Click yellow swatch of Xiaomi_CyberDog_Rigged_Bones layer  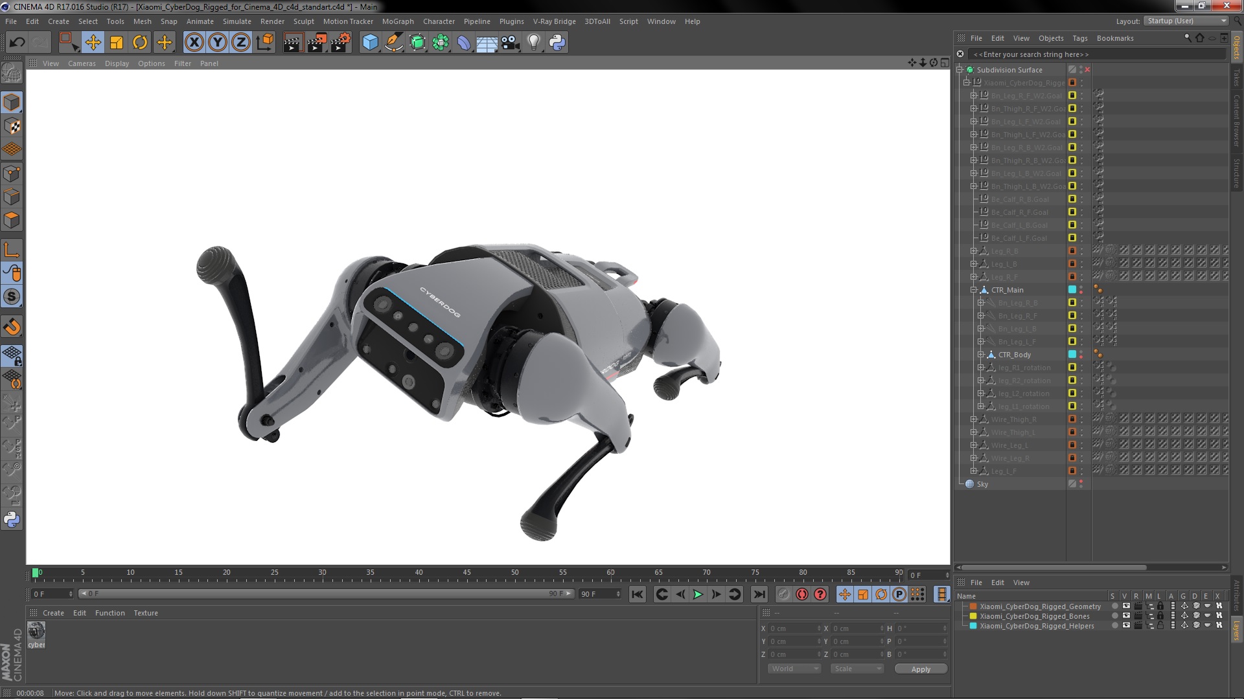[973, 616]
